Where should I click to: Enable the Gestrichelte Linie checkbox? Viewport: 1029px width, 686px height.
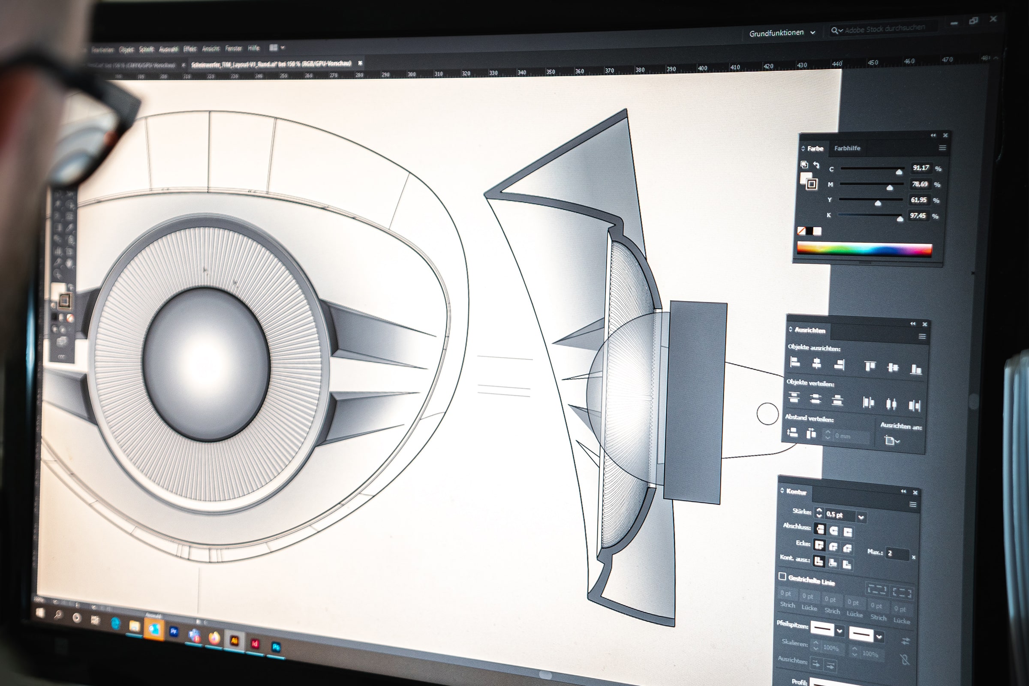coord(782,576)
